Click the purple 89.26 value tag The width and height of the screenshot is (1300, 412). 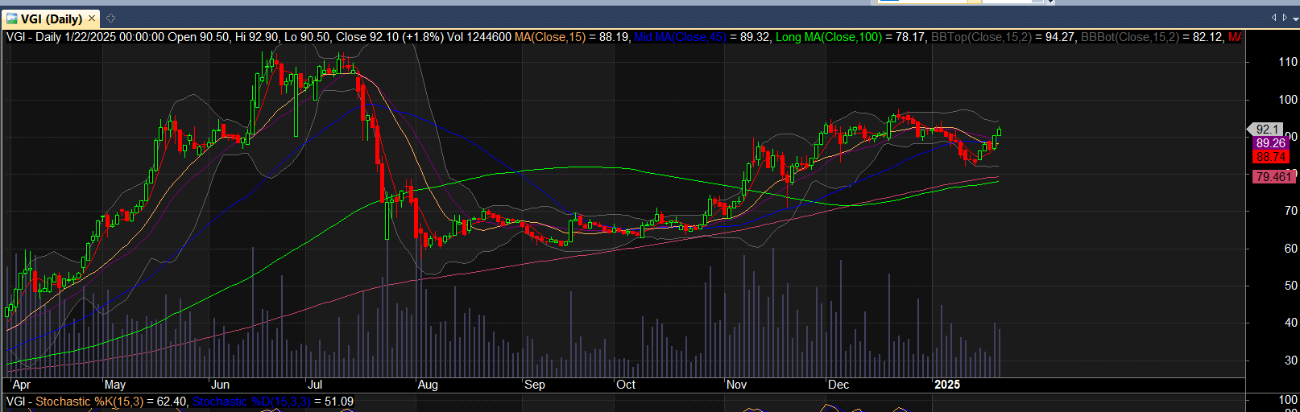[1270, 143]
